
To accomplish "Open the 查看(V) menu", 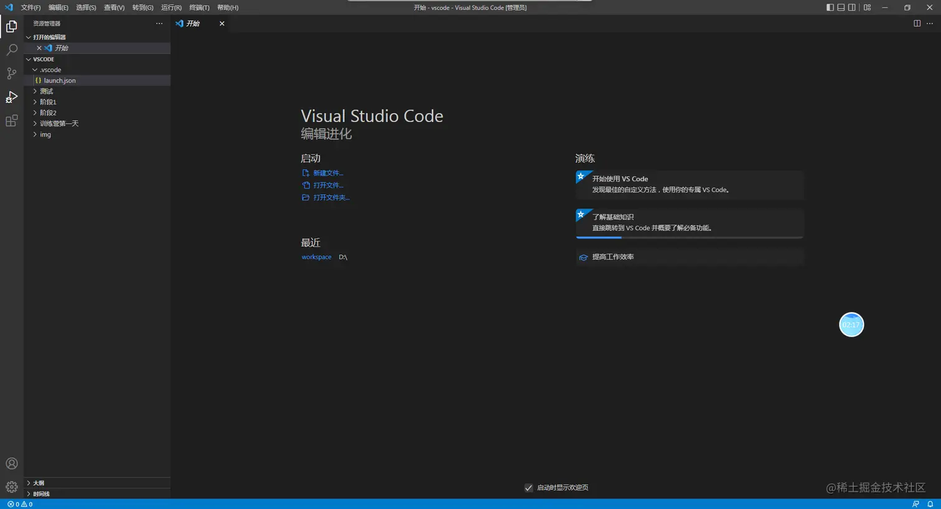I will pos(114,7).
